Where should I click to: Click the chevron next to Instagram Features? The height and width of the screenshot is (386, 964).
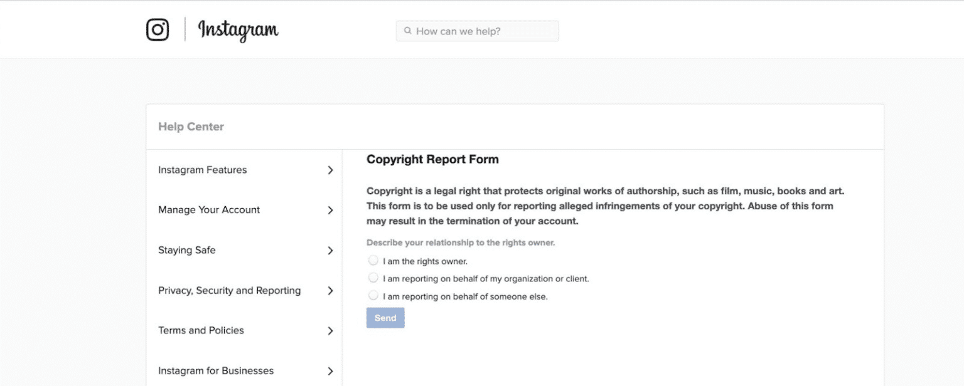(x=330, y=170)
